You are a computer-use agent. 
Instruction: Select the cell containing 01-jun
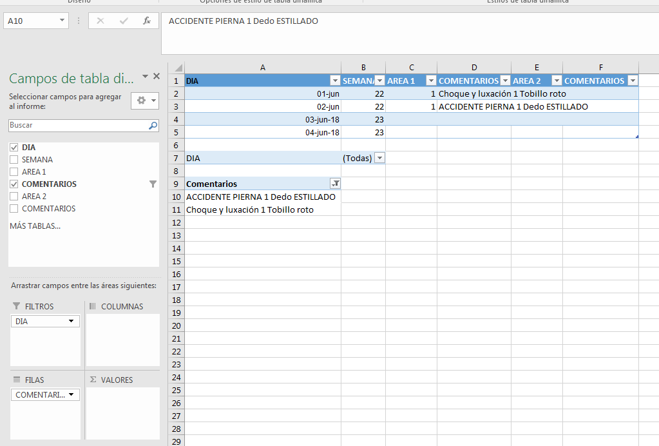click(263, 93)
